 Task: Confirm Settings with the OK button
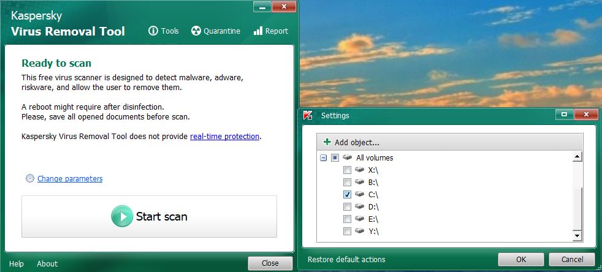[x=521, y=260]
